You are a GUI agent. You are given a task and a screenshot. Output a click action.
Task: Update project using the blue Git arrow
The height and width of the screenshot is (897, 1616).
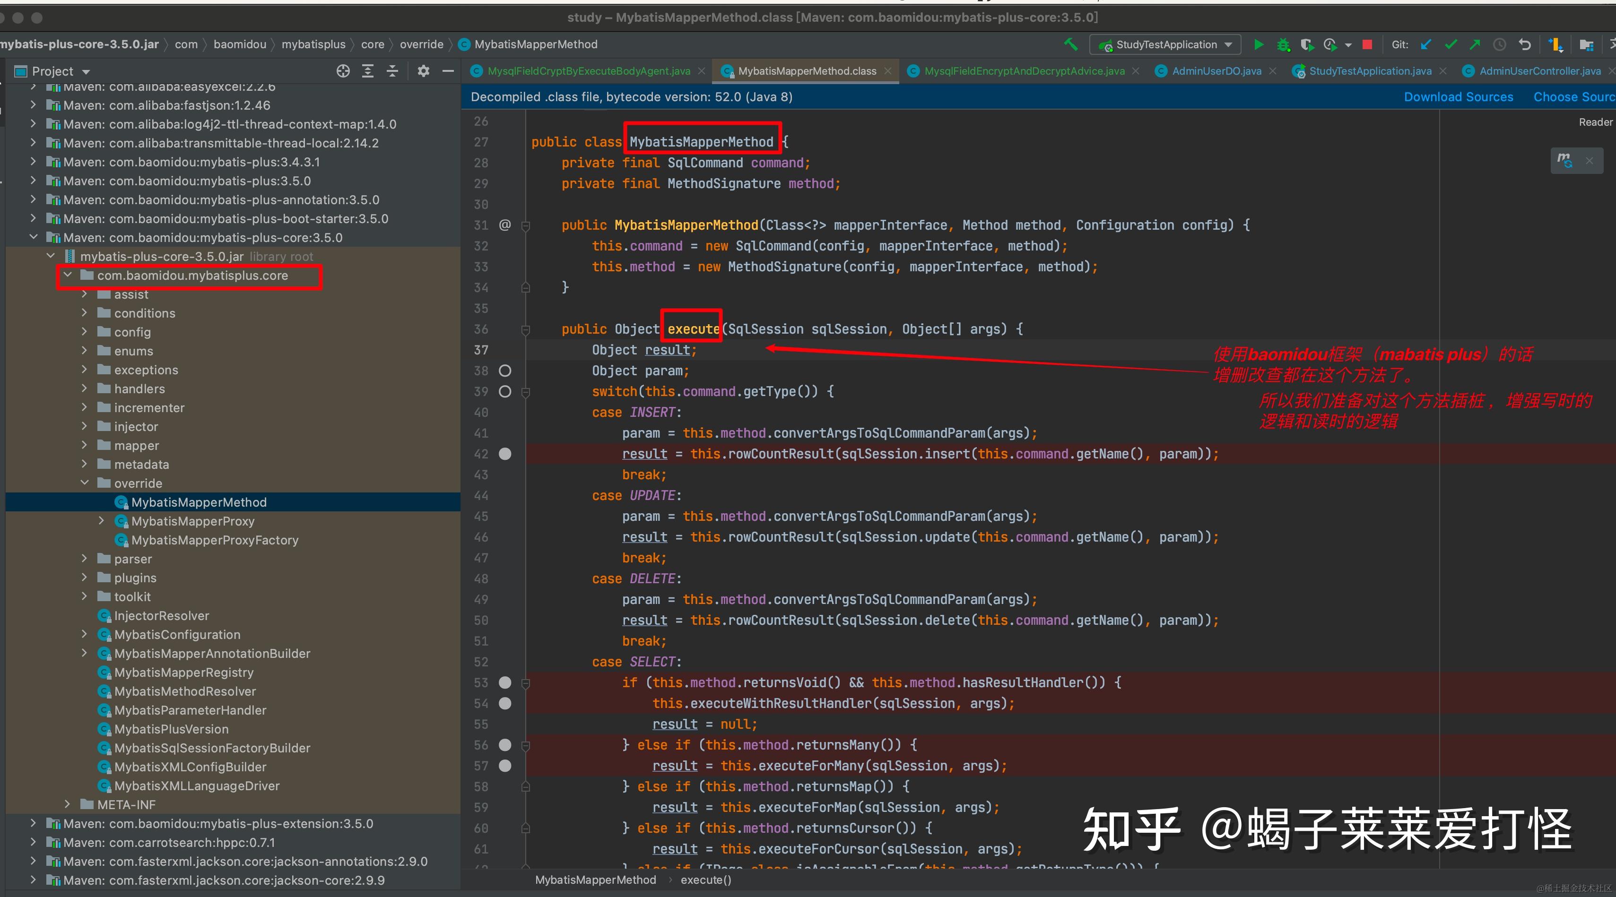pyautogui.click(x=1426, y=44)
